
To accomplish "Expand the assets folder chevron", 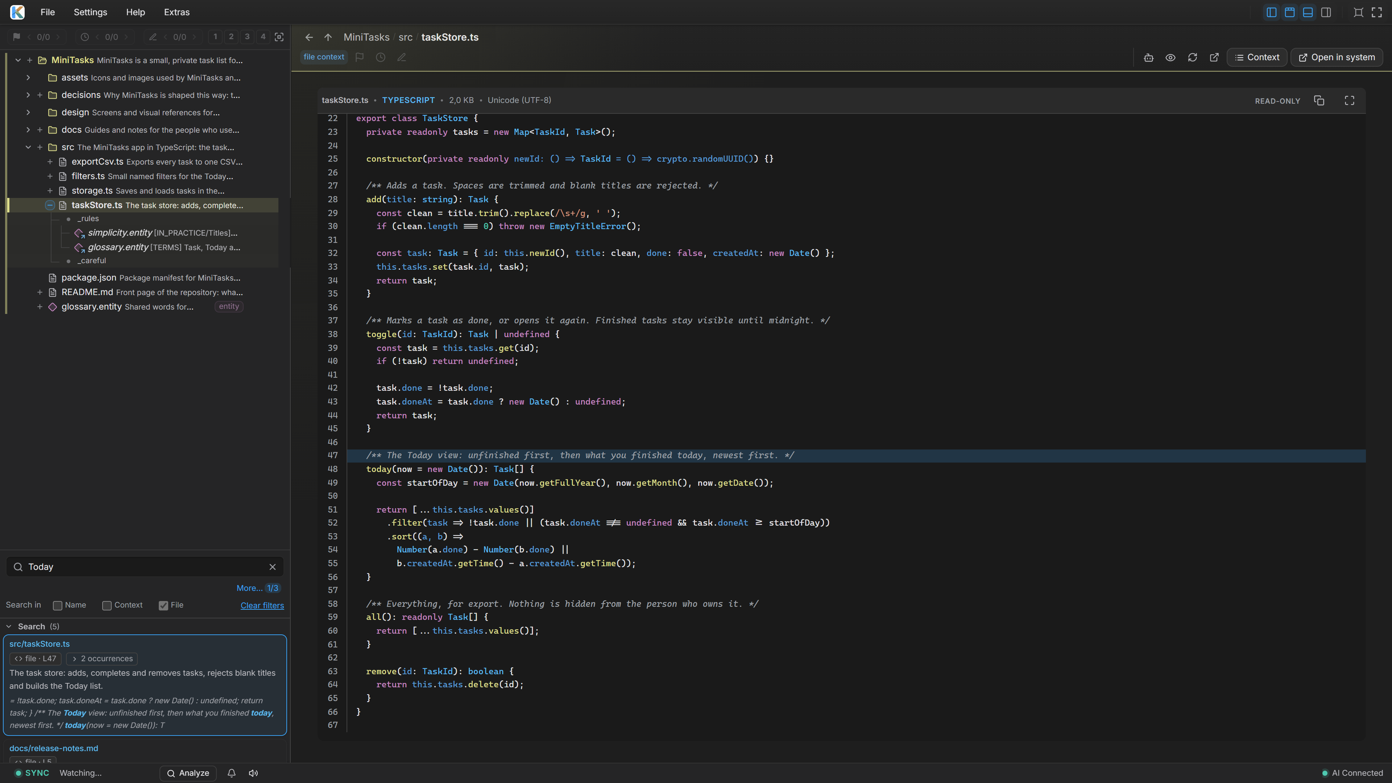I will click(x=28, y=78).
